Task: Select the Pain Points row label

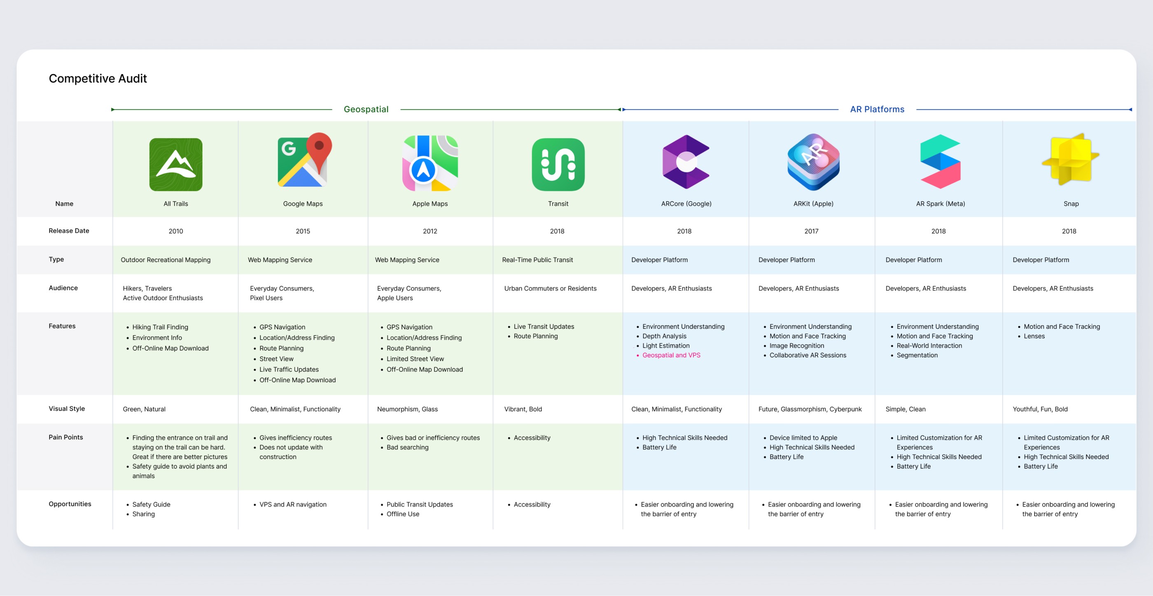Action: click(x=66, y=437)
